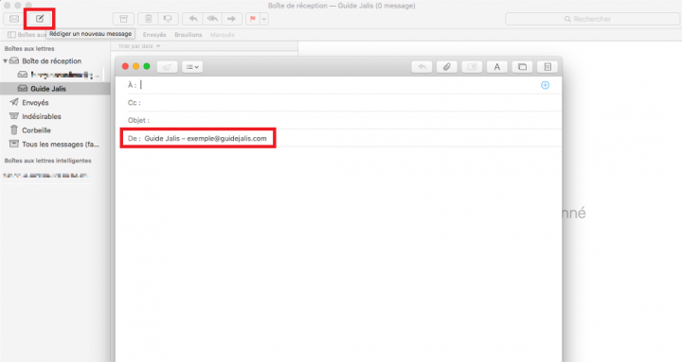Viewport: 682px width, 362px height.
Task: Collapse the Boîte de réception tree
Action: click(x=6, y=61)
